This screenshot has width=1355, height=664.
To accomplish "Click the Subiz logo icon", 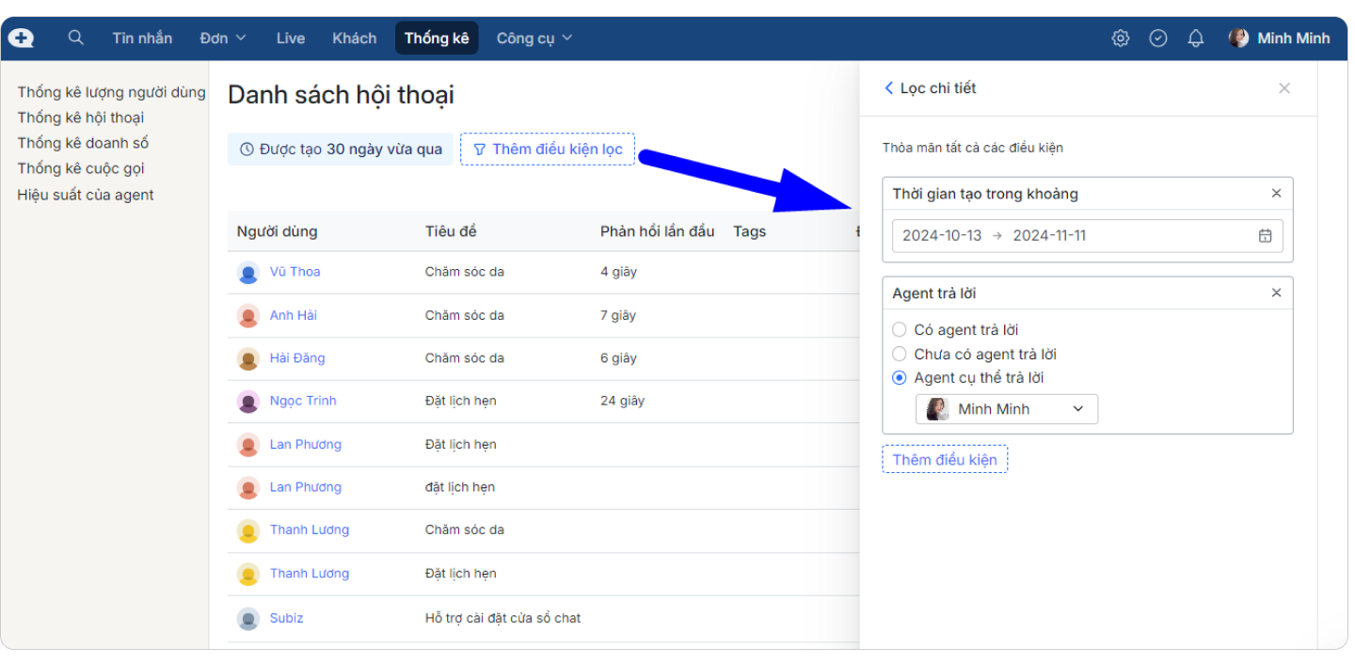I will [x=21, y=39].
